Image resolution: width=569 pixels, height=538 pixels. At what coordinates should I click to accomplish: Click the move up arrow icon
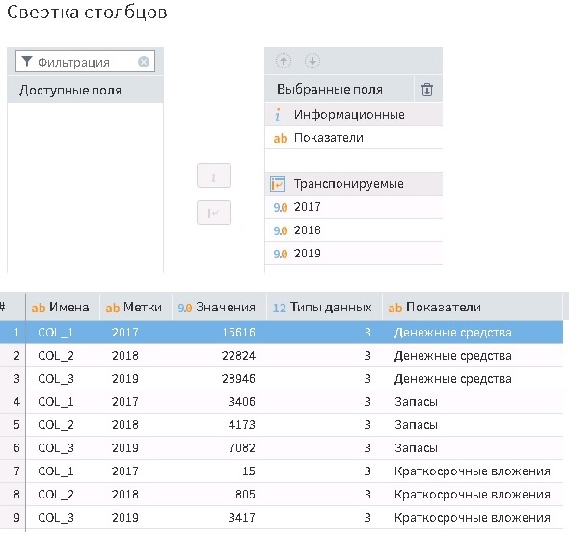coord(284,61)
